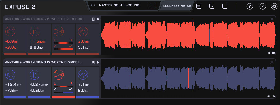
Task: Add a new track with plus icon
Action: tap(225, 6)
